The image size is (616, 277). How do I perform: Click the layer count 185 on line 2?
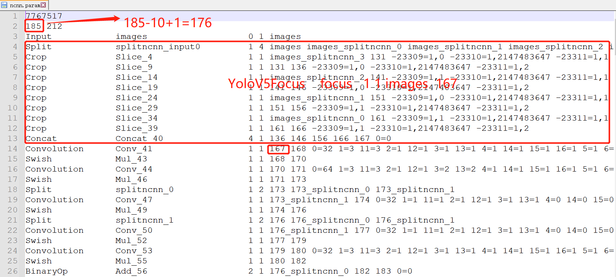[x=33, y=26]
